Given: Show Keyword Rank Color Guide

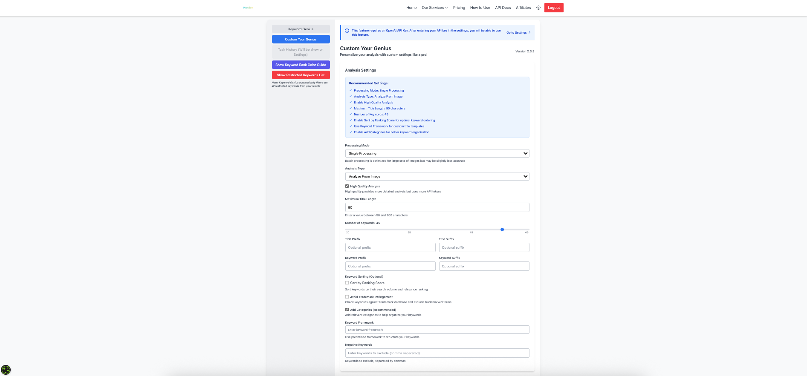Looking at the screenshot, I should click(x=301, y=65).
